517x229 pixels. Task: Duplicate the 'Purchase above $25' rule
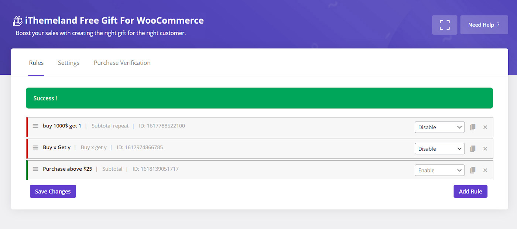pos(472,170)
